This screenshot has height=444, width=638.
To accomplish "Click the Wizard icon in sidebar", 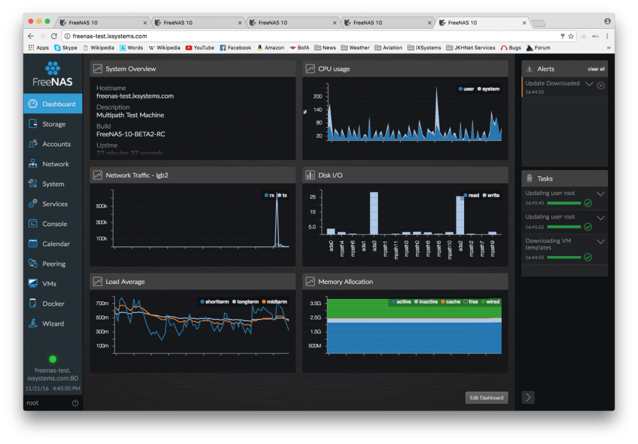I will 33,323.
